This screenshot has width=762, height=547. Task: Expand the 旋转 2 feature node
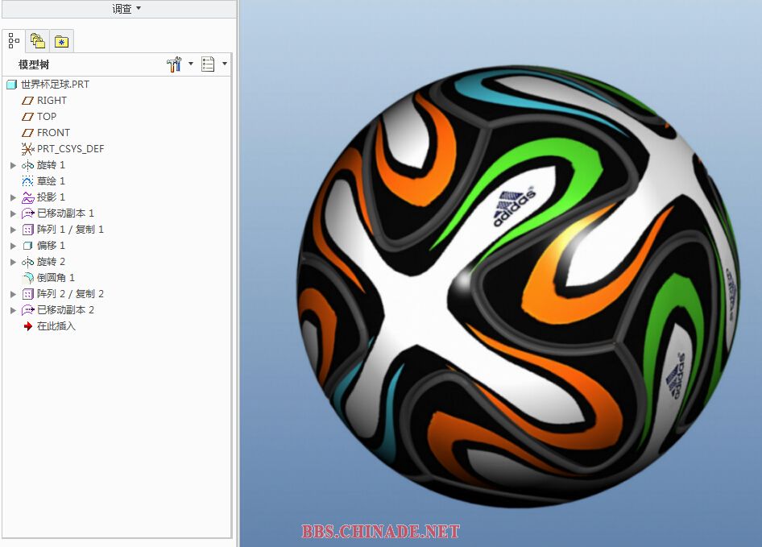(13, 262)
